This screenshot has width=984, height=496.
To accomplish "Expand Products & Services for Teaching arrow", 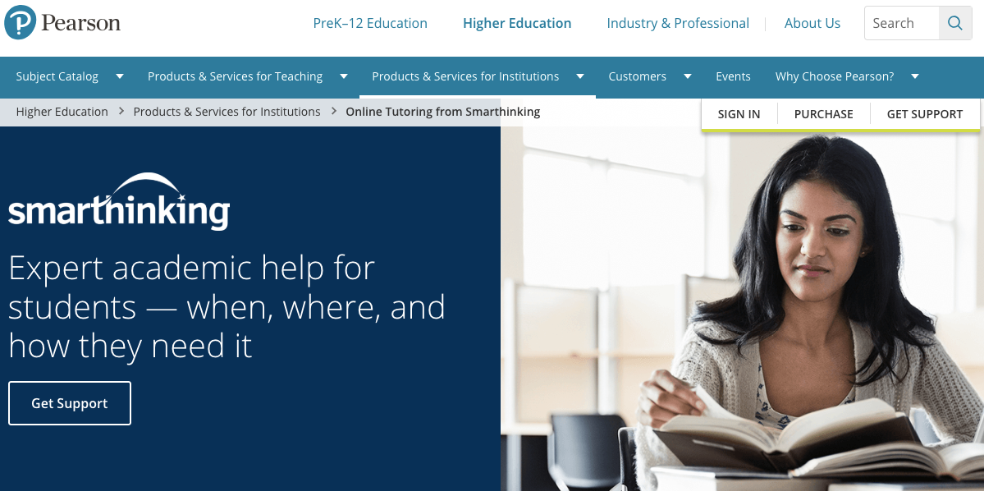I will (344, 76).
